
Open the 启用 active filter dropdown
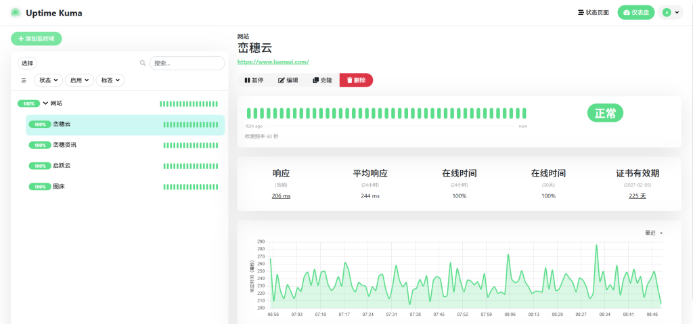79,80
